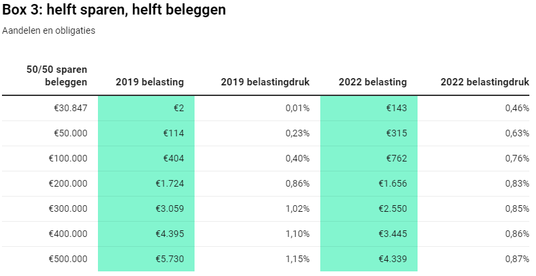536x276 pixels.
Task: Click the €1.724 tax amount cell
Action: click(169, 183)
